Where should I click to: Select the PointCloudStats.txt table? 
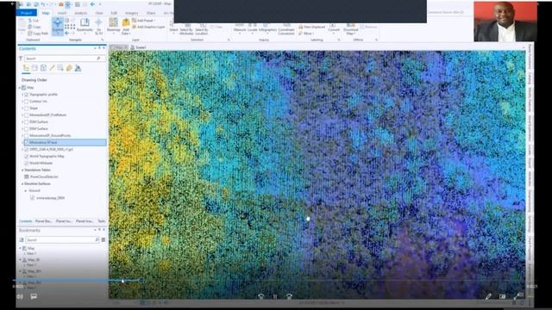click(x=44, y=177)
